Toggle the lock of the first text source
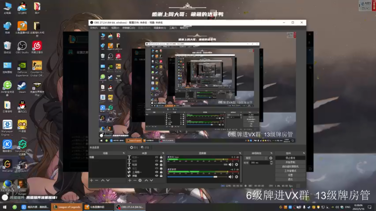 [161, 157]
